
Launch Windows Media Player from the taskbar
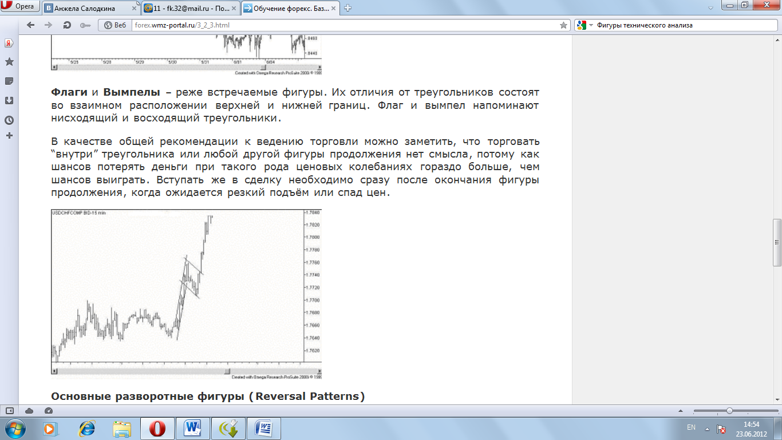click(x=50, y=428)
